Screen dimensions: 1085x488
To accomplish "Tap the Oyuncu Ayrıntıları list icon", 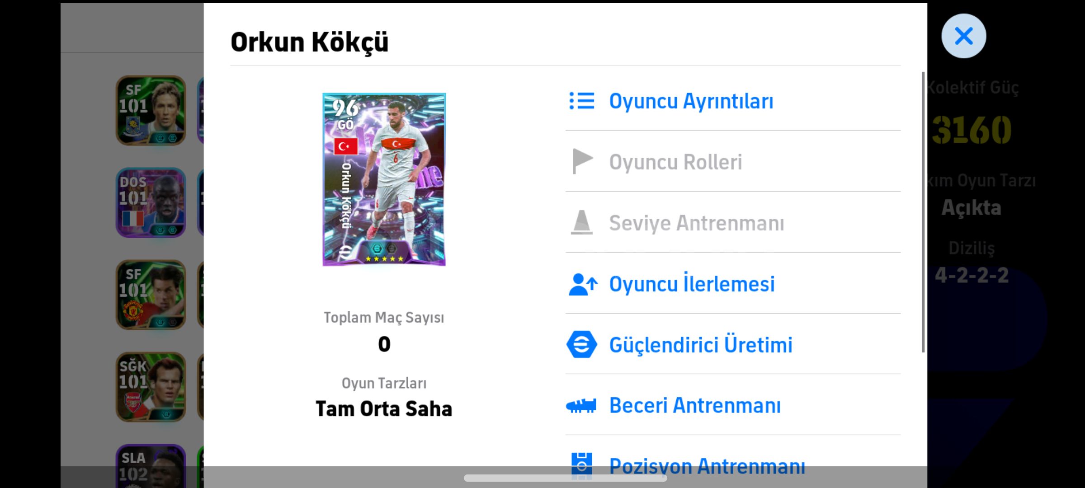I will [581, 101].
